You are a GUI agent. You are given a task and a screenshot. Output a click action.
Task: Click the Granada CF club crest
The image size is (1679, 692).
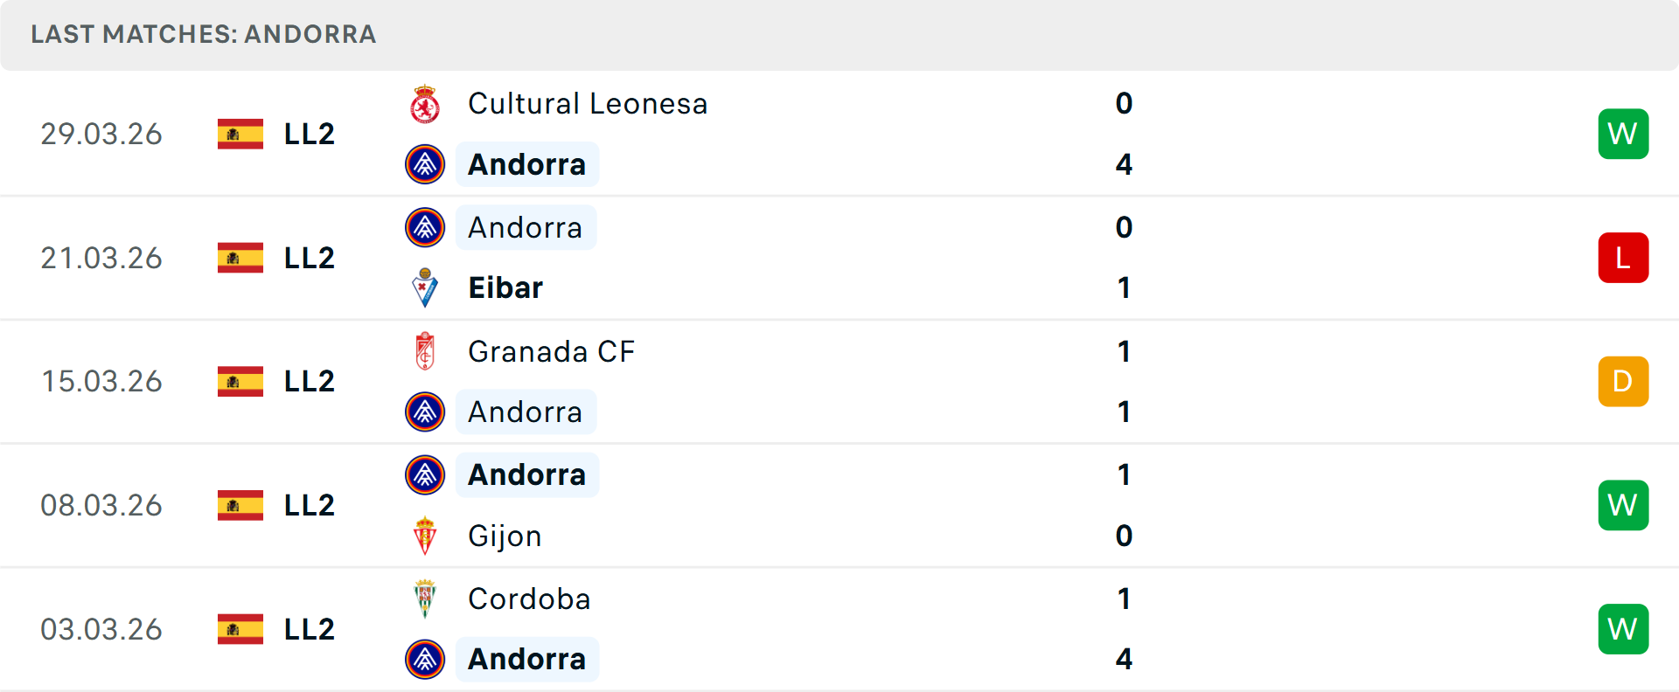click(x=425, y=351)
